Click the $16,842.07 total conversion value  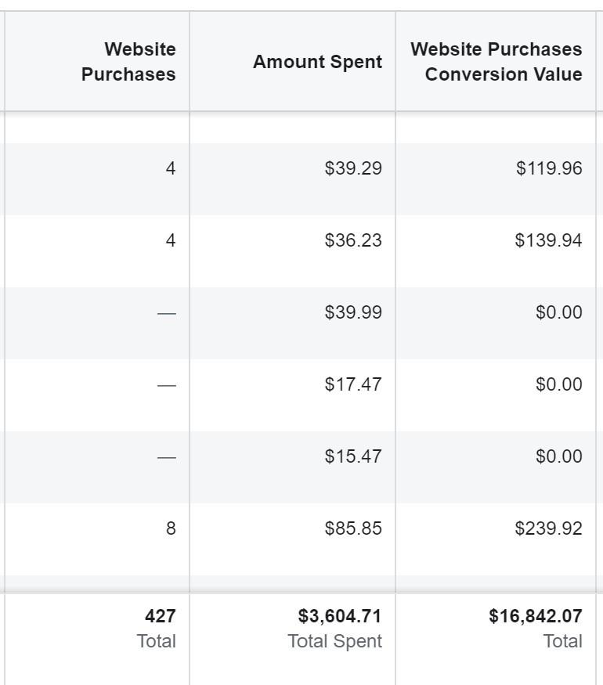pyautogui.click(x=536, y=616)
